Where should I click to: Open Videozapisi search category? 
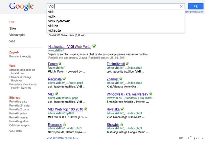click(x=17, y=35)
